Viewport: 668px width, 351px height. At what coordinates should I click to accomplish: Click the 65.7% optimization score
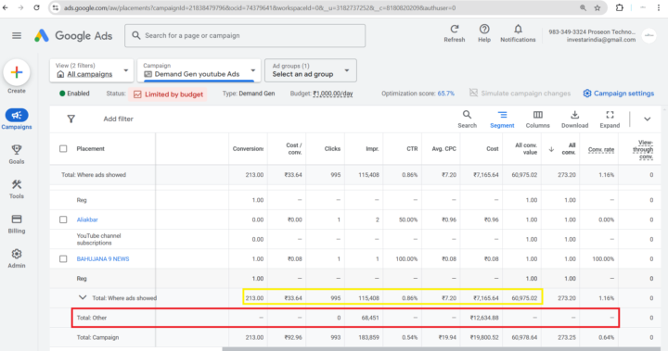click(x=445, y=94)
